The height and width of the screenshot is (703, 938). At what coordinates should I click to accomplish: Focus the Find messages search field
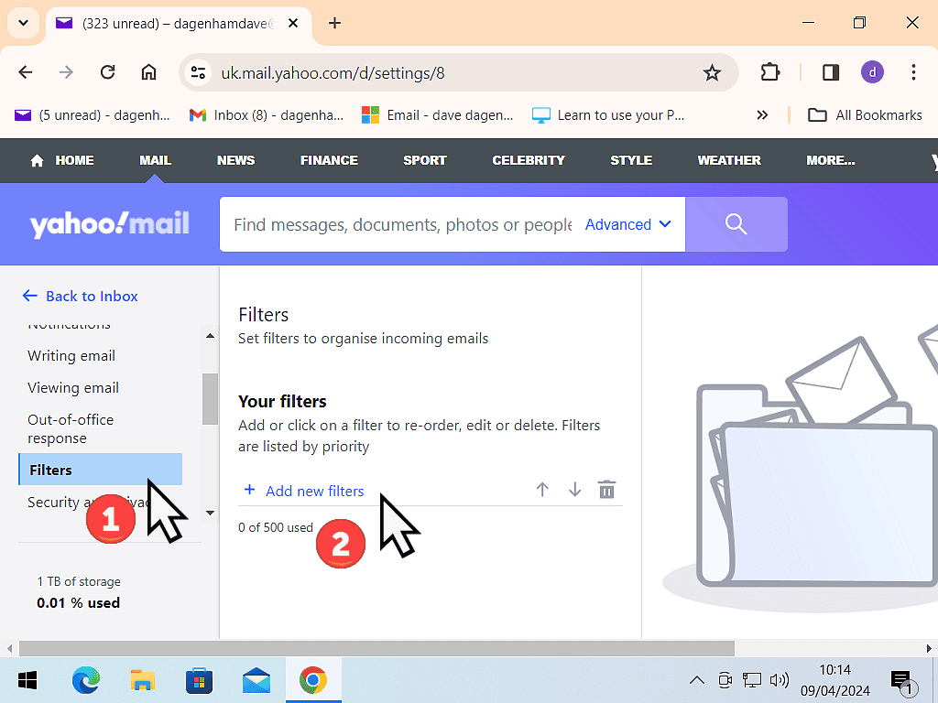point(401,224)
